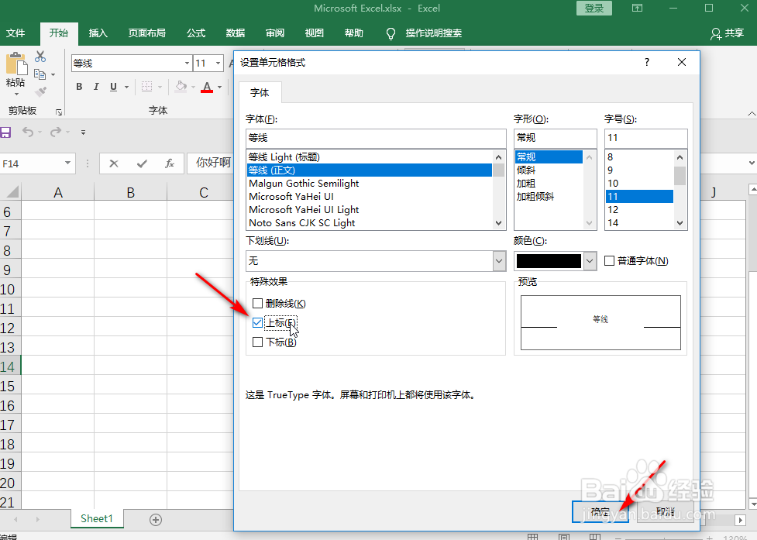Viewport: 757px width, 540px height.
Task: Click the Ribbon Display Options icon
Action: click(637, 8)
